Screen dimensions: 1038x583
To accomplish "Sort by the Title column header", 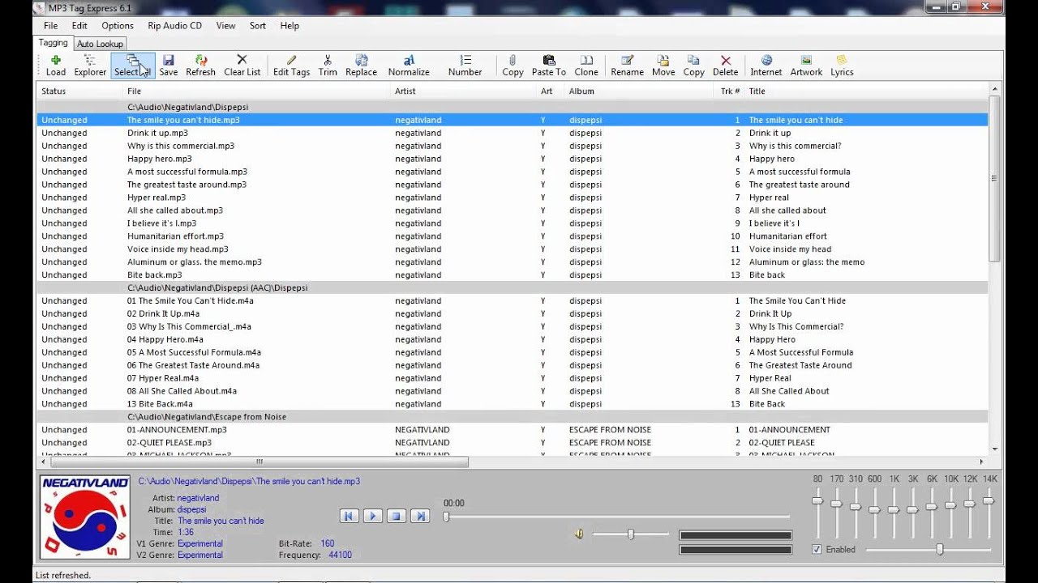I will [x=866, y=91].
